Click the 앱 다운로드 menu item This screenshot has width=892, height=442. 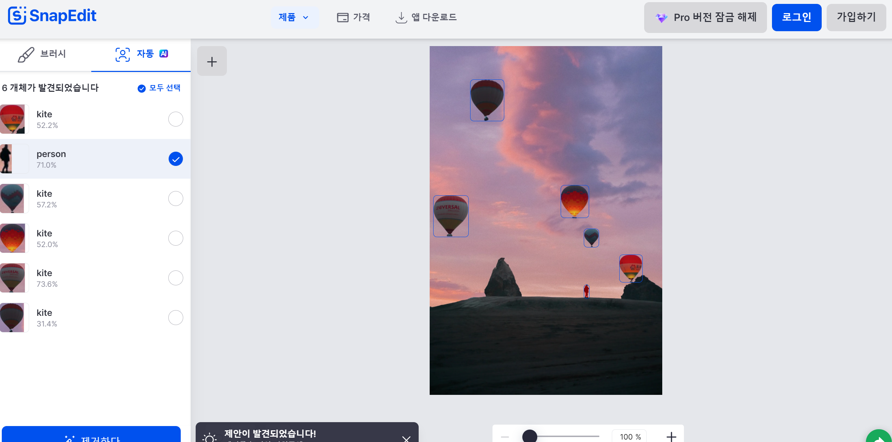pos(426,17)
